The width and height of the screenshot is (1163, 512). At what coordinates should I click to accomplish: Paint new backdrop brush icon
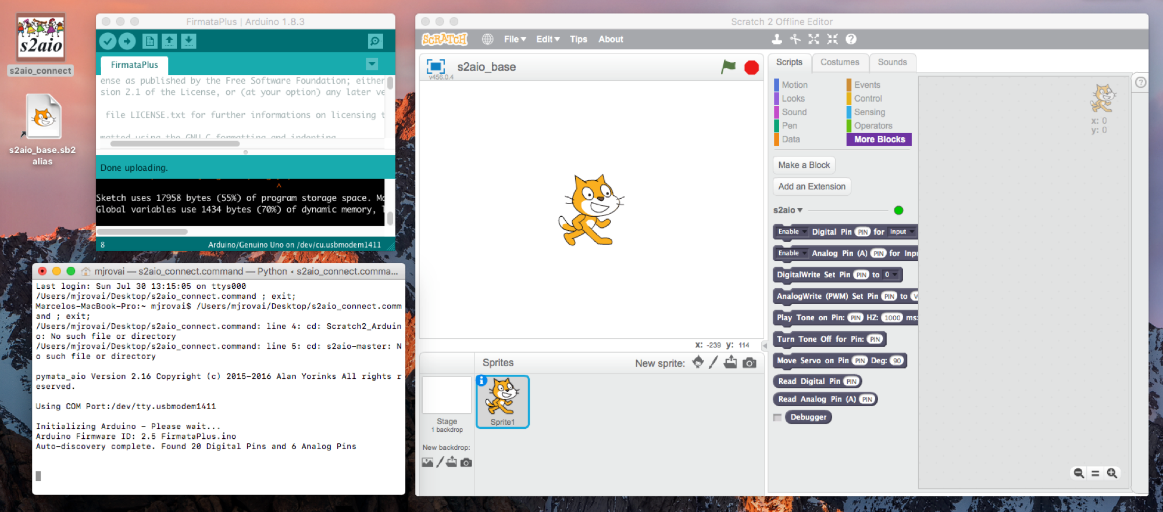(440, 462)
